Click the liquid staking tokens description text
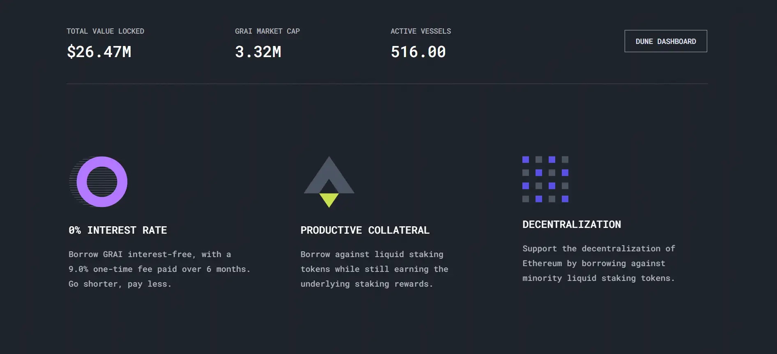The height and width of the screenshot is (354, 777). click(x=374, y=269)
